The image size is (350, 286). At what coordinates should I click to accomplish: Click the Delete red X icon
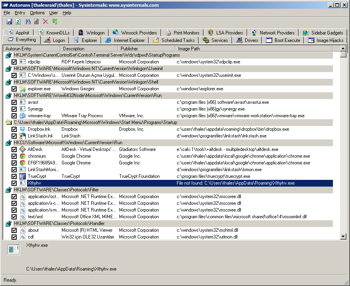coord(46,22)
